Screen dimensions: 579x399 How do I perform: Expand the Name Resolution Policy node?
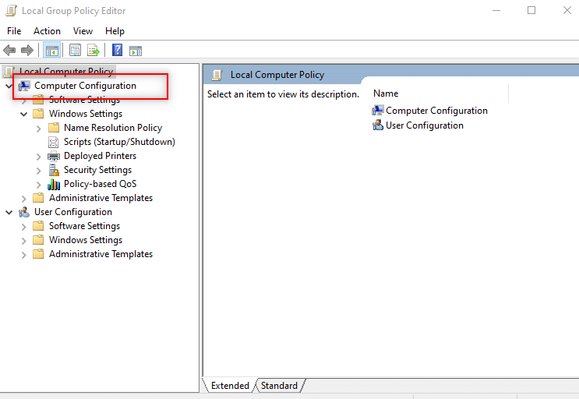click(x=39, y=129)
